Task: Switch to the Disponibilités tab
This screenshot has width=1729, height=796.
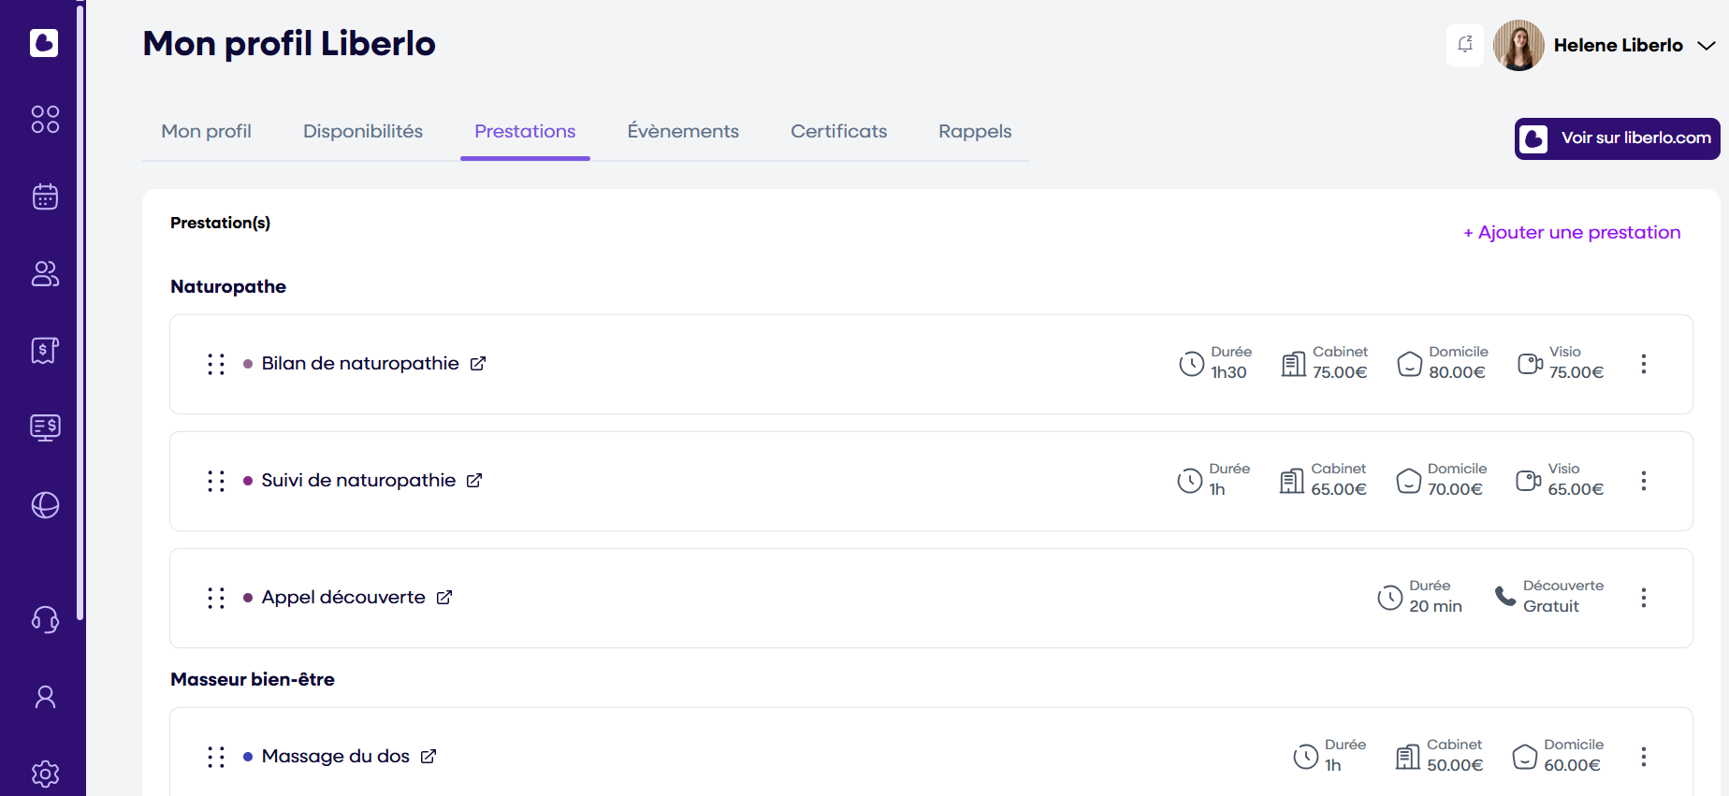Action: click(x=363, y=132)
